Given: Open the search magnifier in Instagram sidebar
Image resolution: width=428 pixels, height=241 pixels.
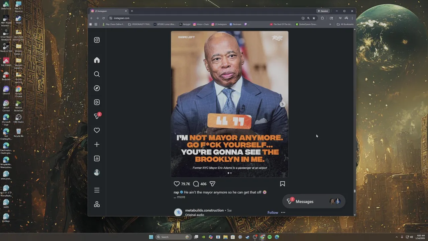Looking at the screenshot, I should (x=97, y=74).
